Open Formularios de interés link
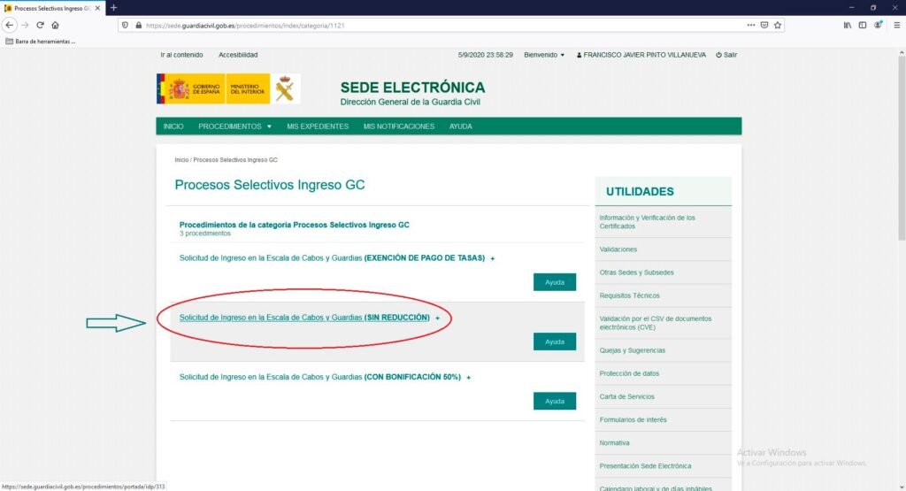 [x=633, y=420]
